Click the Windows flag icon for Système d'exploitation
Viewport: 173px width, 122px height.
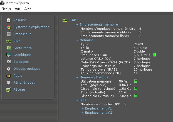click(x=9, y=27)
